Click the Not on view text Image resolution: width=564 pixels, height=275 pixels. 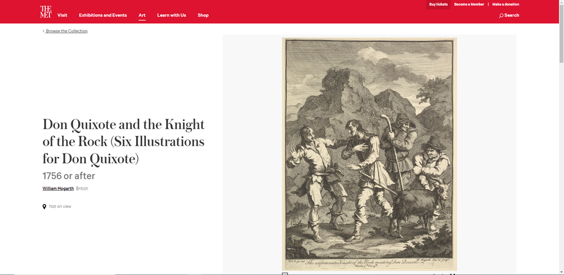click(x=60, y=206)
